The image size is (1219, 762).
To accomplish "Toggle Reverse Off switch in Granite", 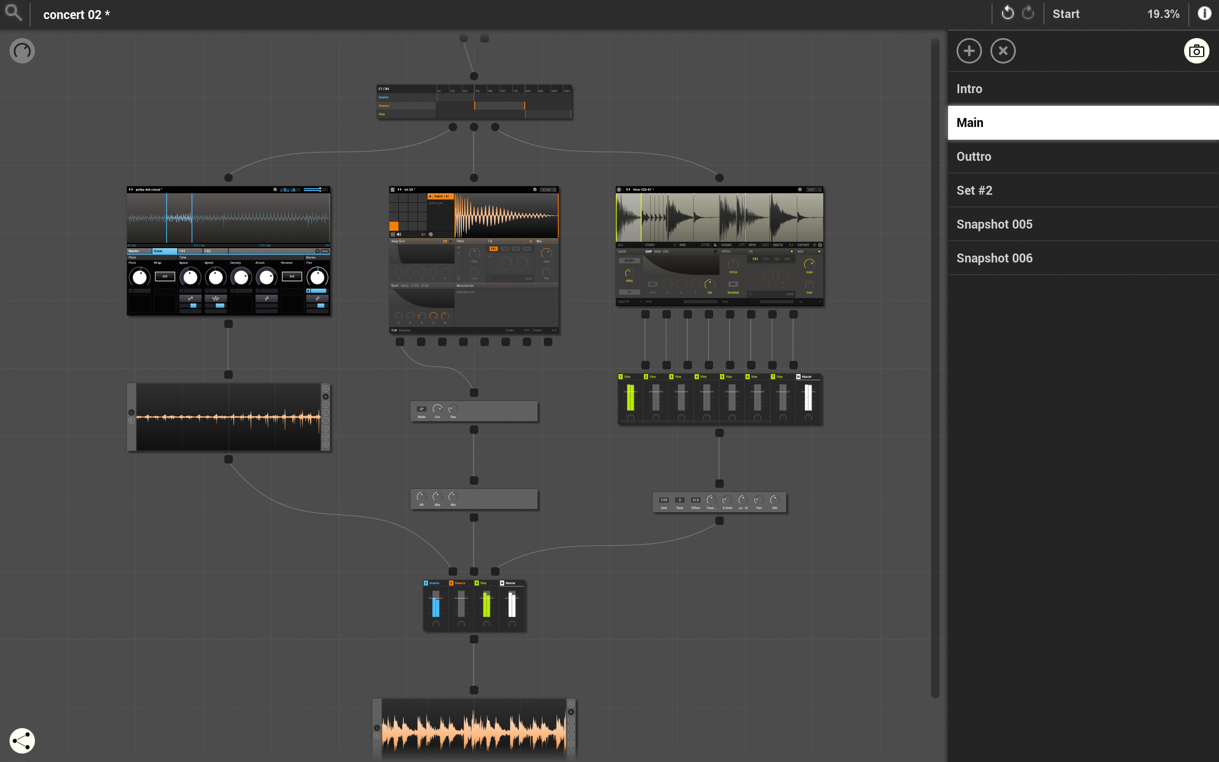I will point(292,276).
